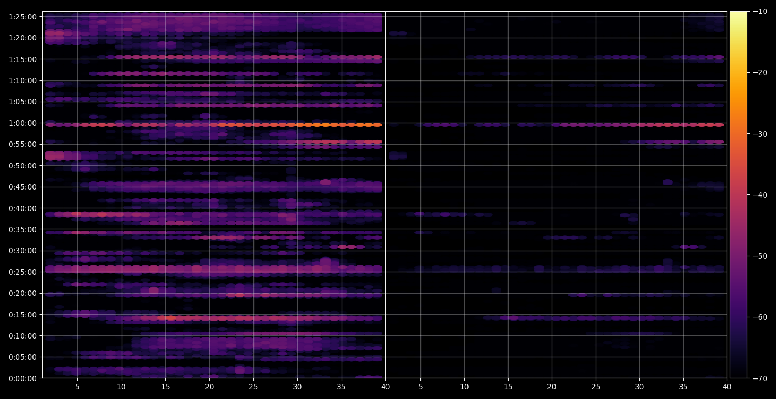Click the 0:20:00 time tick label
776x399 pixels.
(x=23, y=293)
